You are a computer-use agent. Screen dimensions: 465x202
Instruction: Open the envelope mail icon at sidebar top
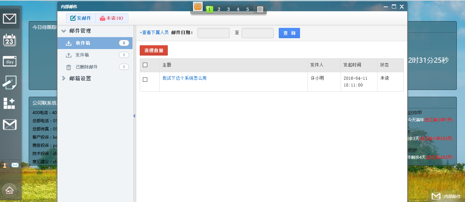tap(10, 18)
